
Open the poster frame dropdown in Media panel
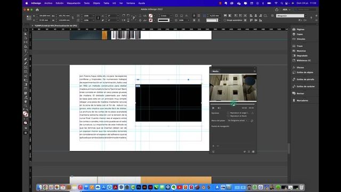(238, 121)
